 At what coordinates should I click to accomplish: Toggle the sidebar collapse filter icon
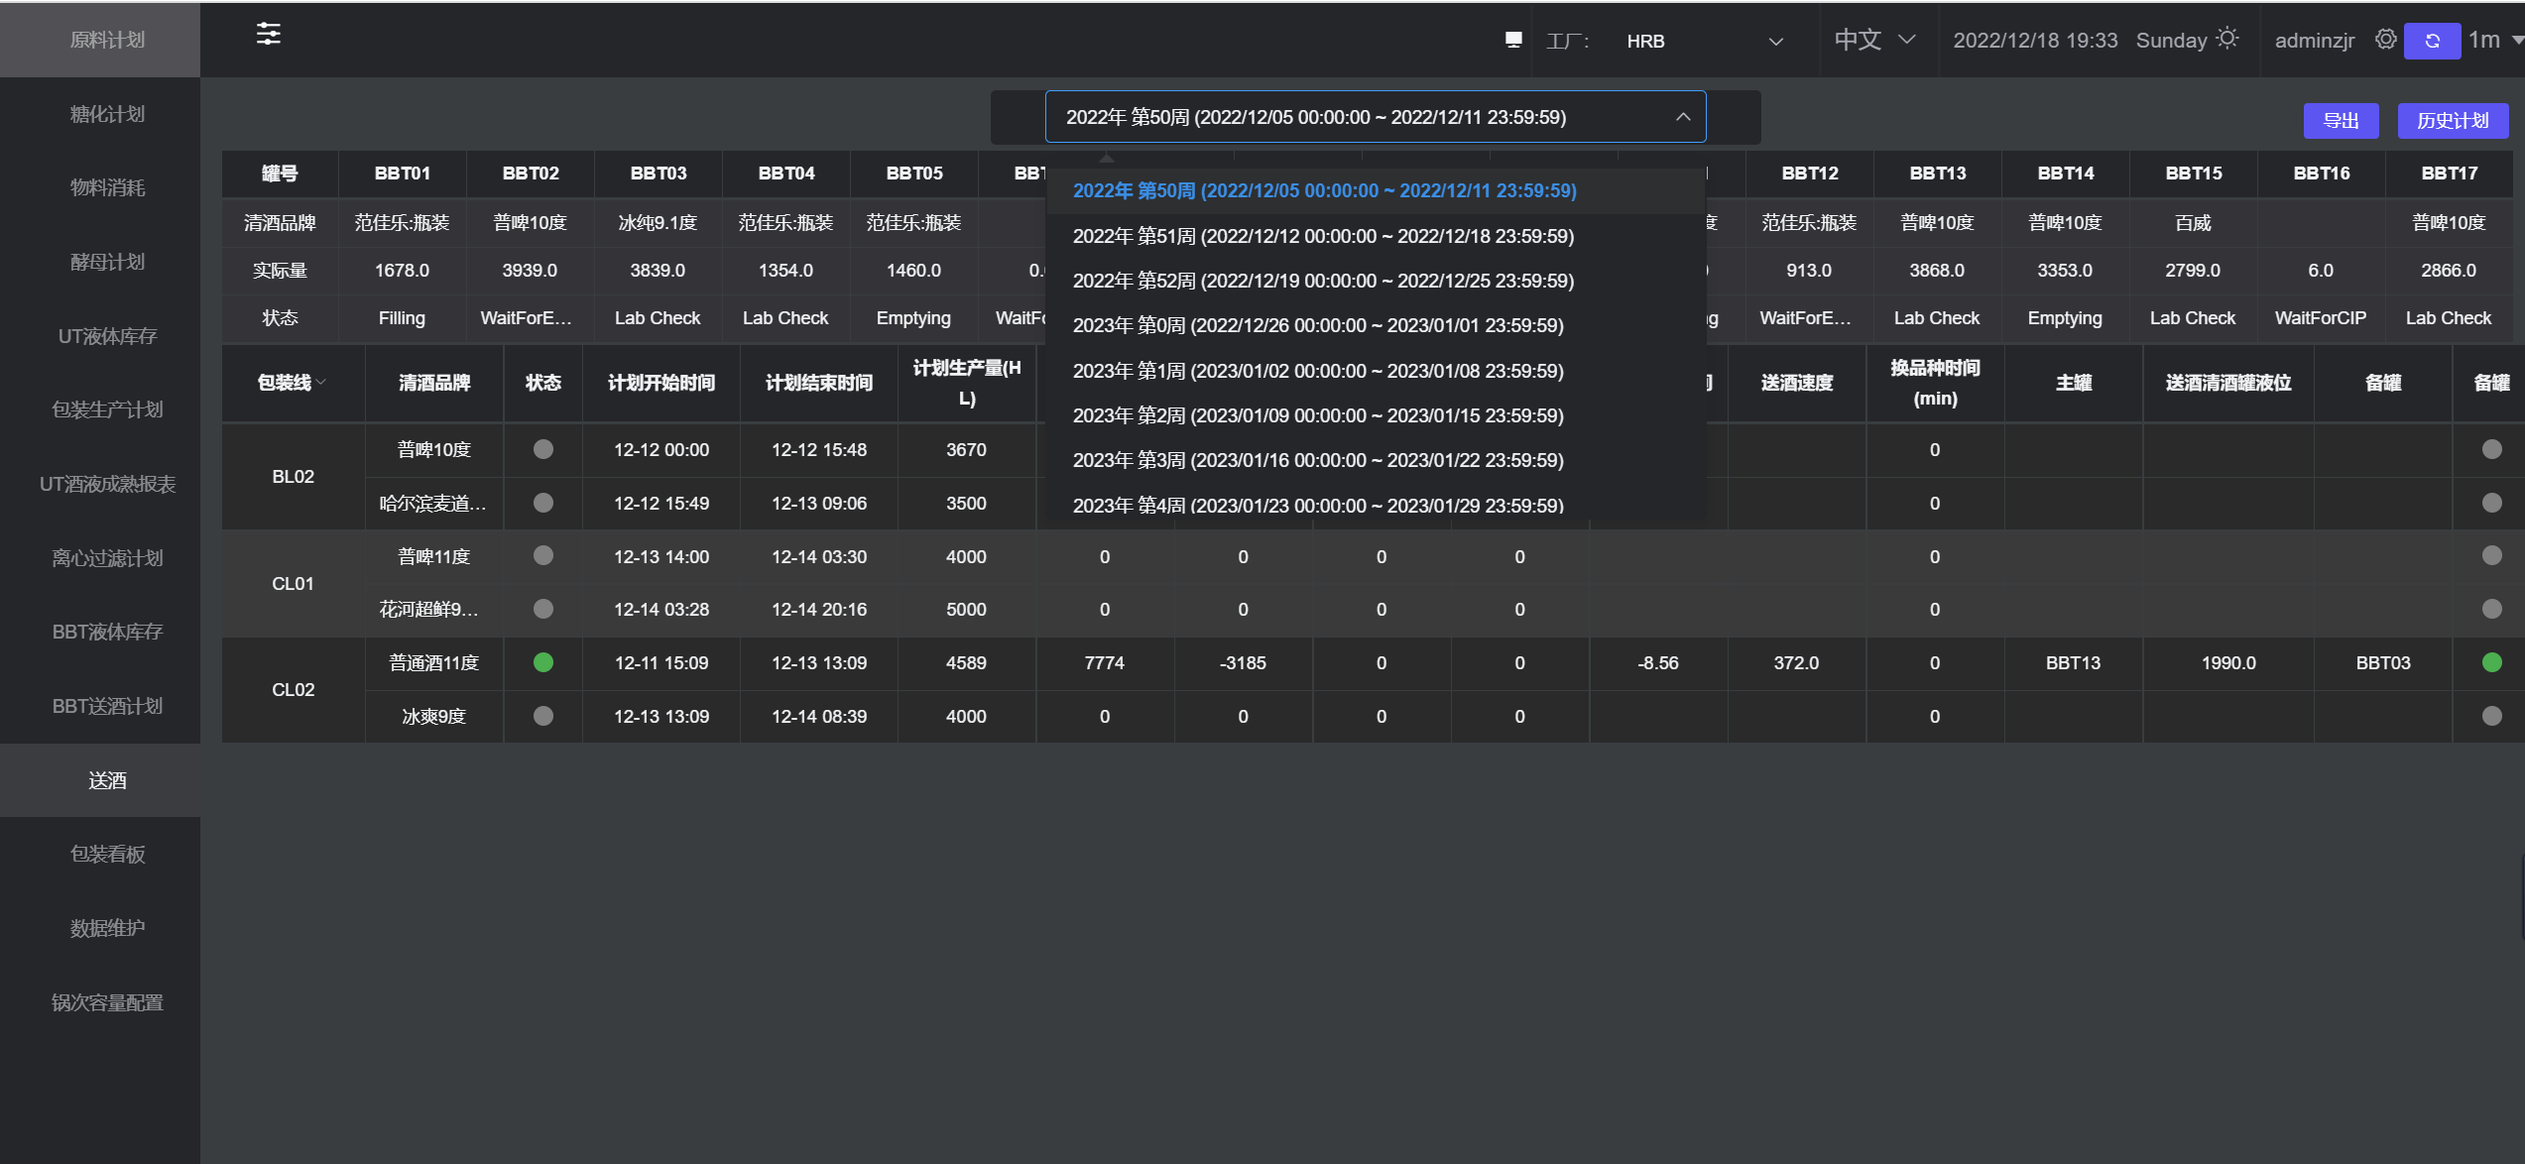point(268,35)
